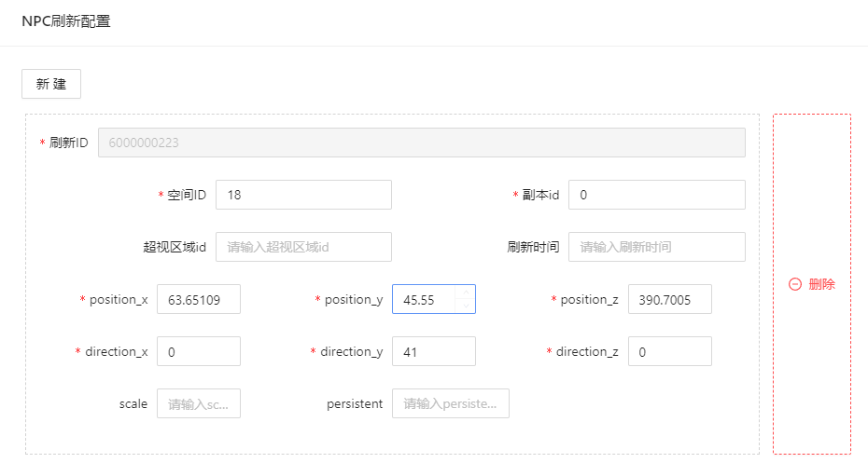
Task: Decrease position_y with the down arrow
Action: (x=465, y=306)
